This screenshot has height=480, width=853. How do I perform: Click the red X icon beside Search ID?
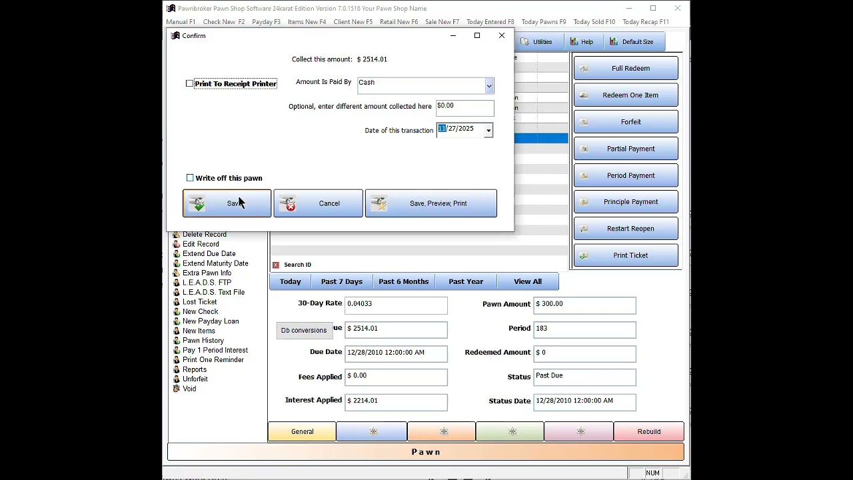tap(276, 265)
